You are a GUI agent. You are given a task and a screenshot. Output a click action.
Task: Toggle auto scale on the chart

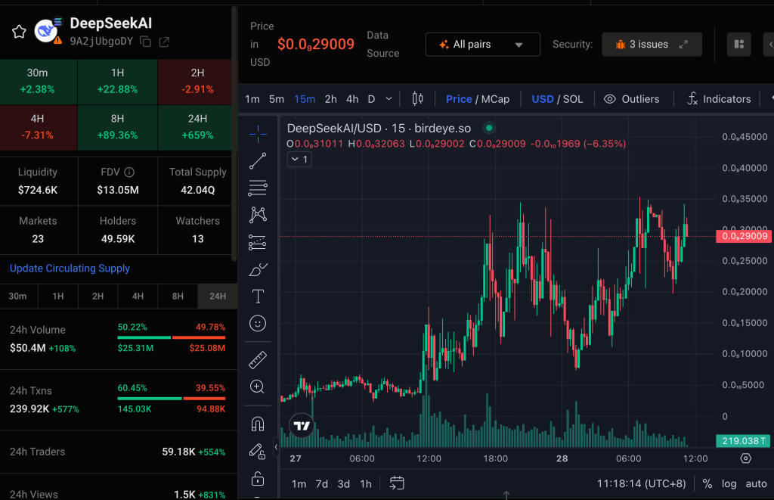(756, 483)
